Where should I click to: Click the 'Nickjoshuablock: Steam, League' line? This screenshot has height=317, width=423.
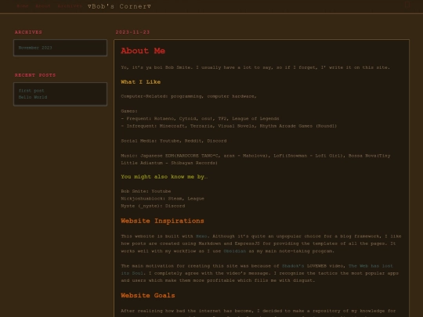click(x=162, y=198)
